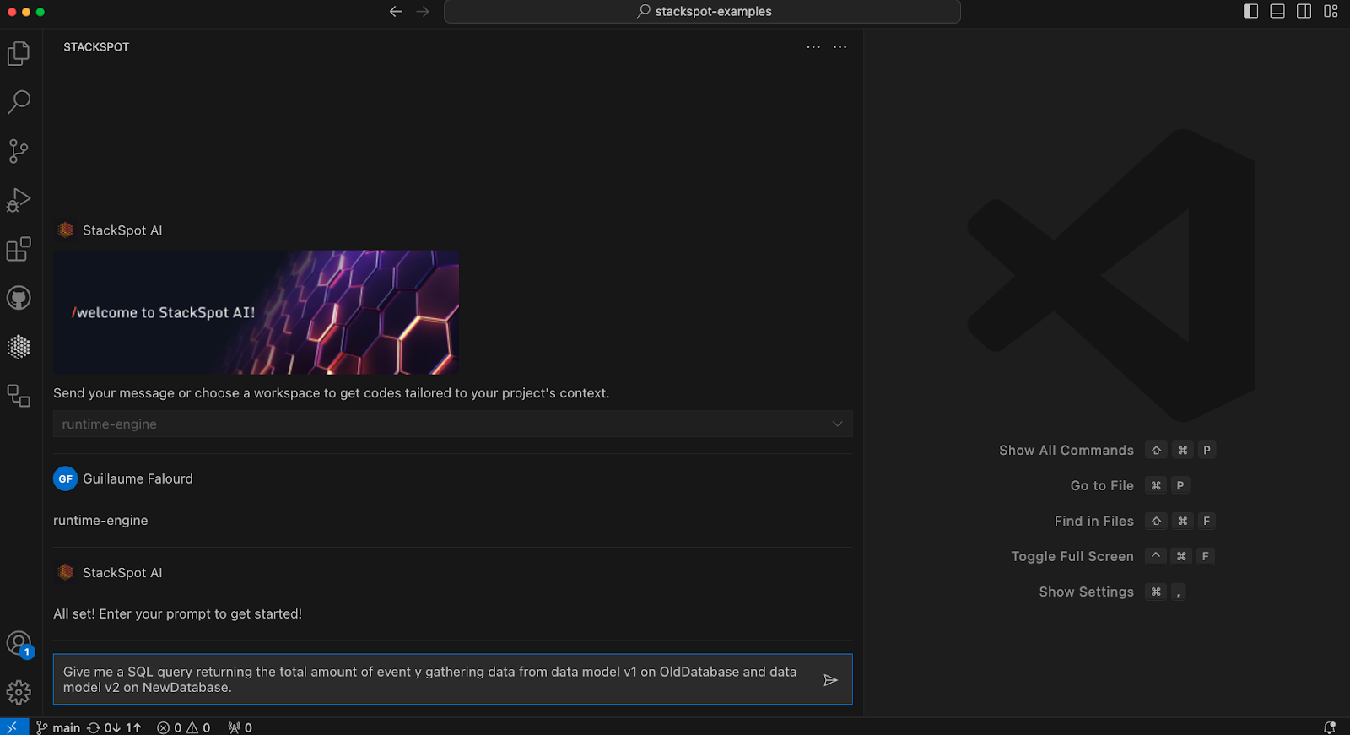Open the stackspot-examples command center search
Image resolution: width=1350 pixels, height=735 pixels.
[702, 11]
